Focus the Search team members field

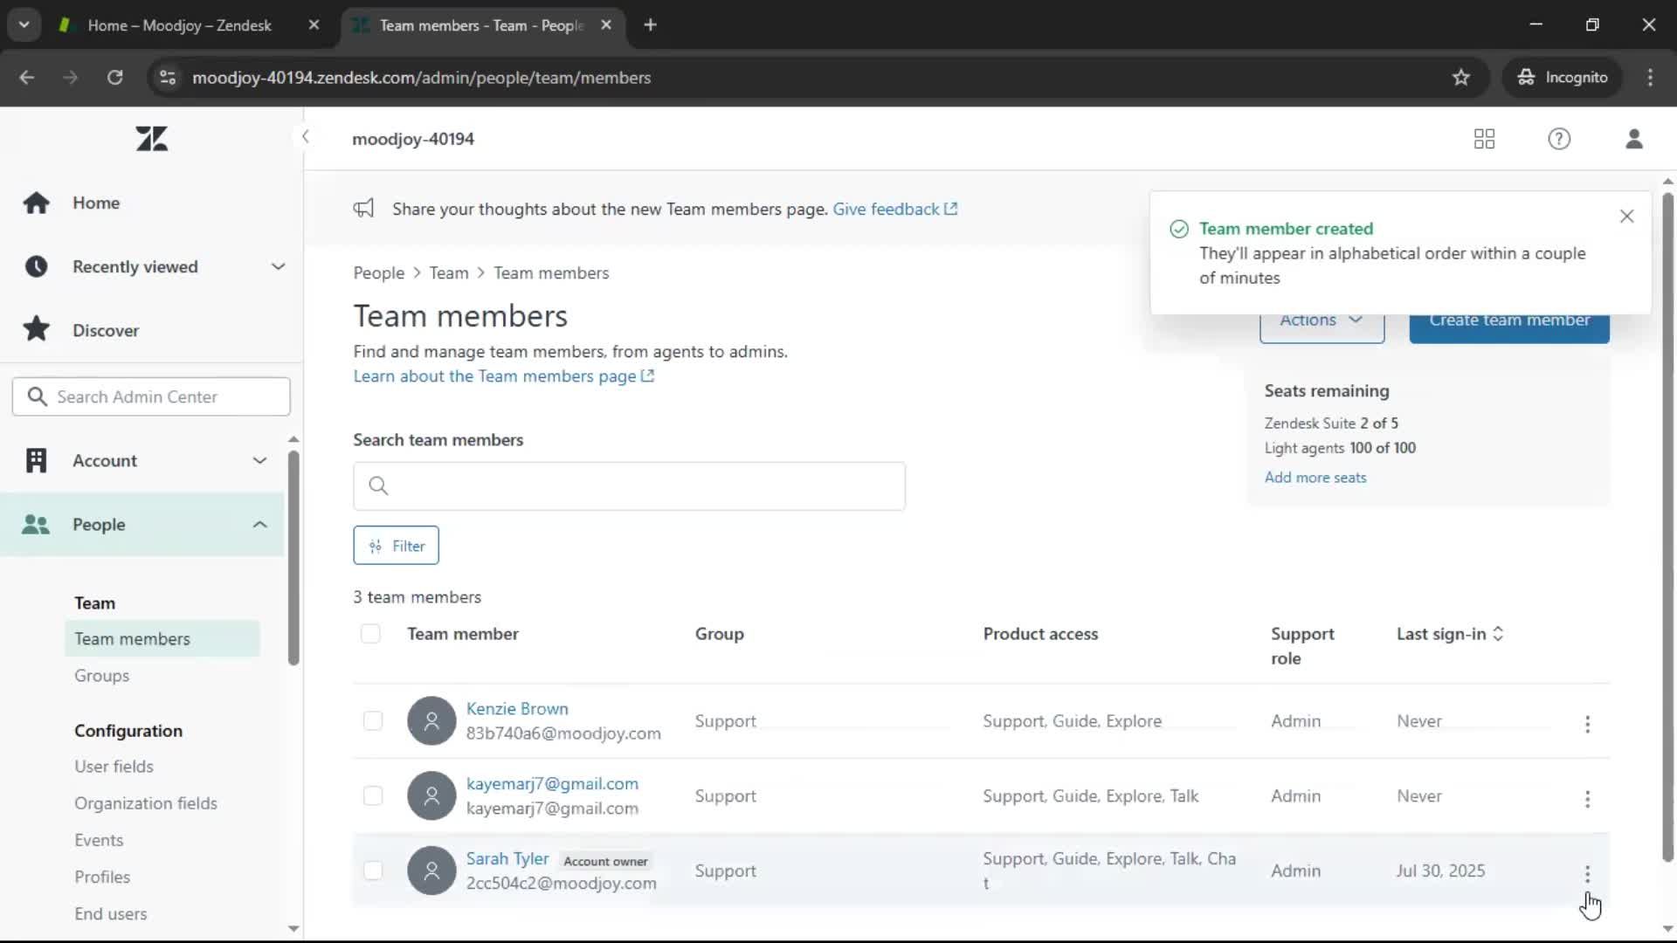pyautogui.click(x=629, y=485)
